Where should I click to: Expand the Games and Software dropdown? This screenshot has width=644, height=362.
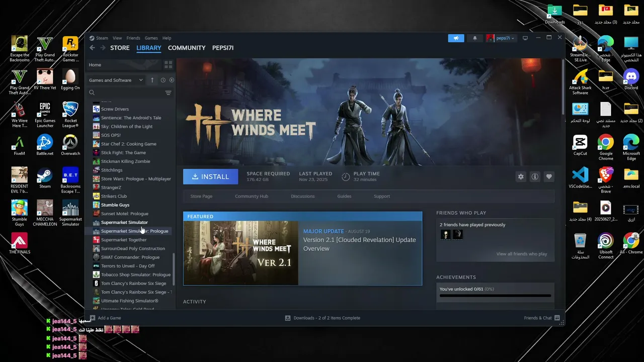click(x=116, y=80)
